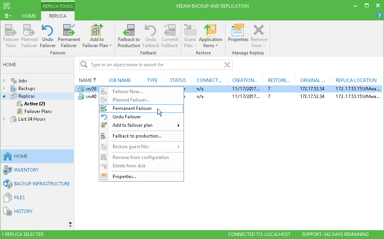Clear the search field with X
The height and width of the screenshot is (239, 384).
click(227, 65)
